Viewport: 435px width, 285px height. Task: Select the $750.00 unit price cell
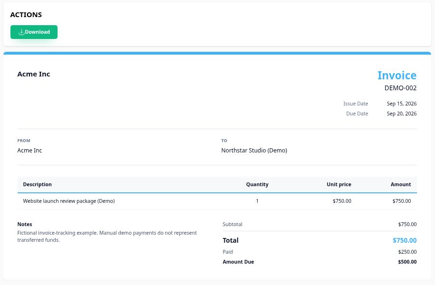coord(342,201)
